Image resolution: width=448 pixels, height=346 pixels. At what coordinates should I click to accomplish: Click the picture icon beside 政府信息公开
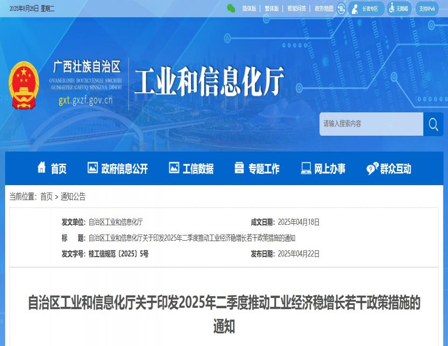(92, 167)
